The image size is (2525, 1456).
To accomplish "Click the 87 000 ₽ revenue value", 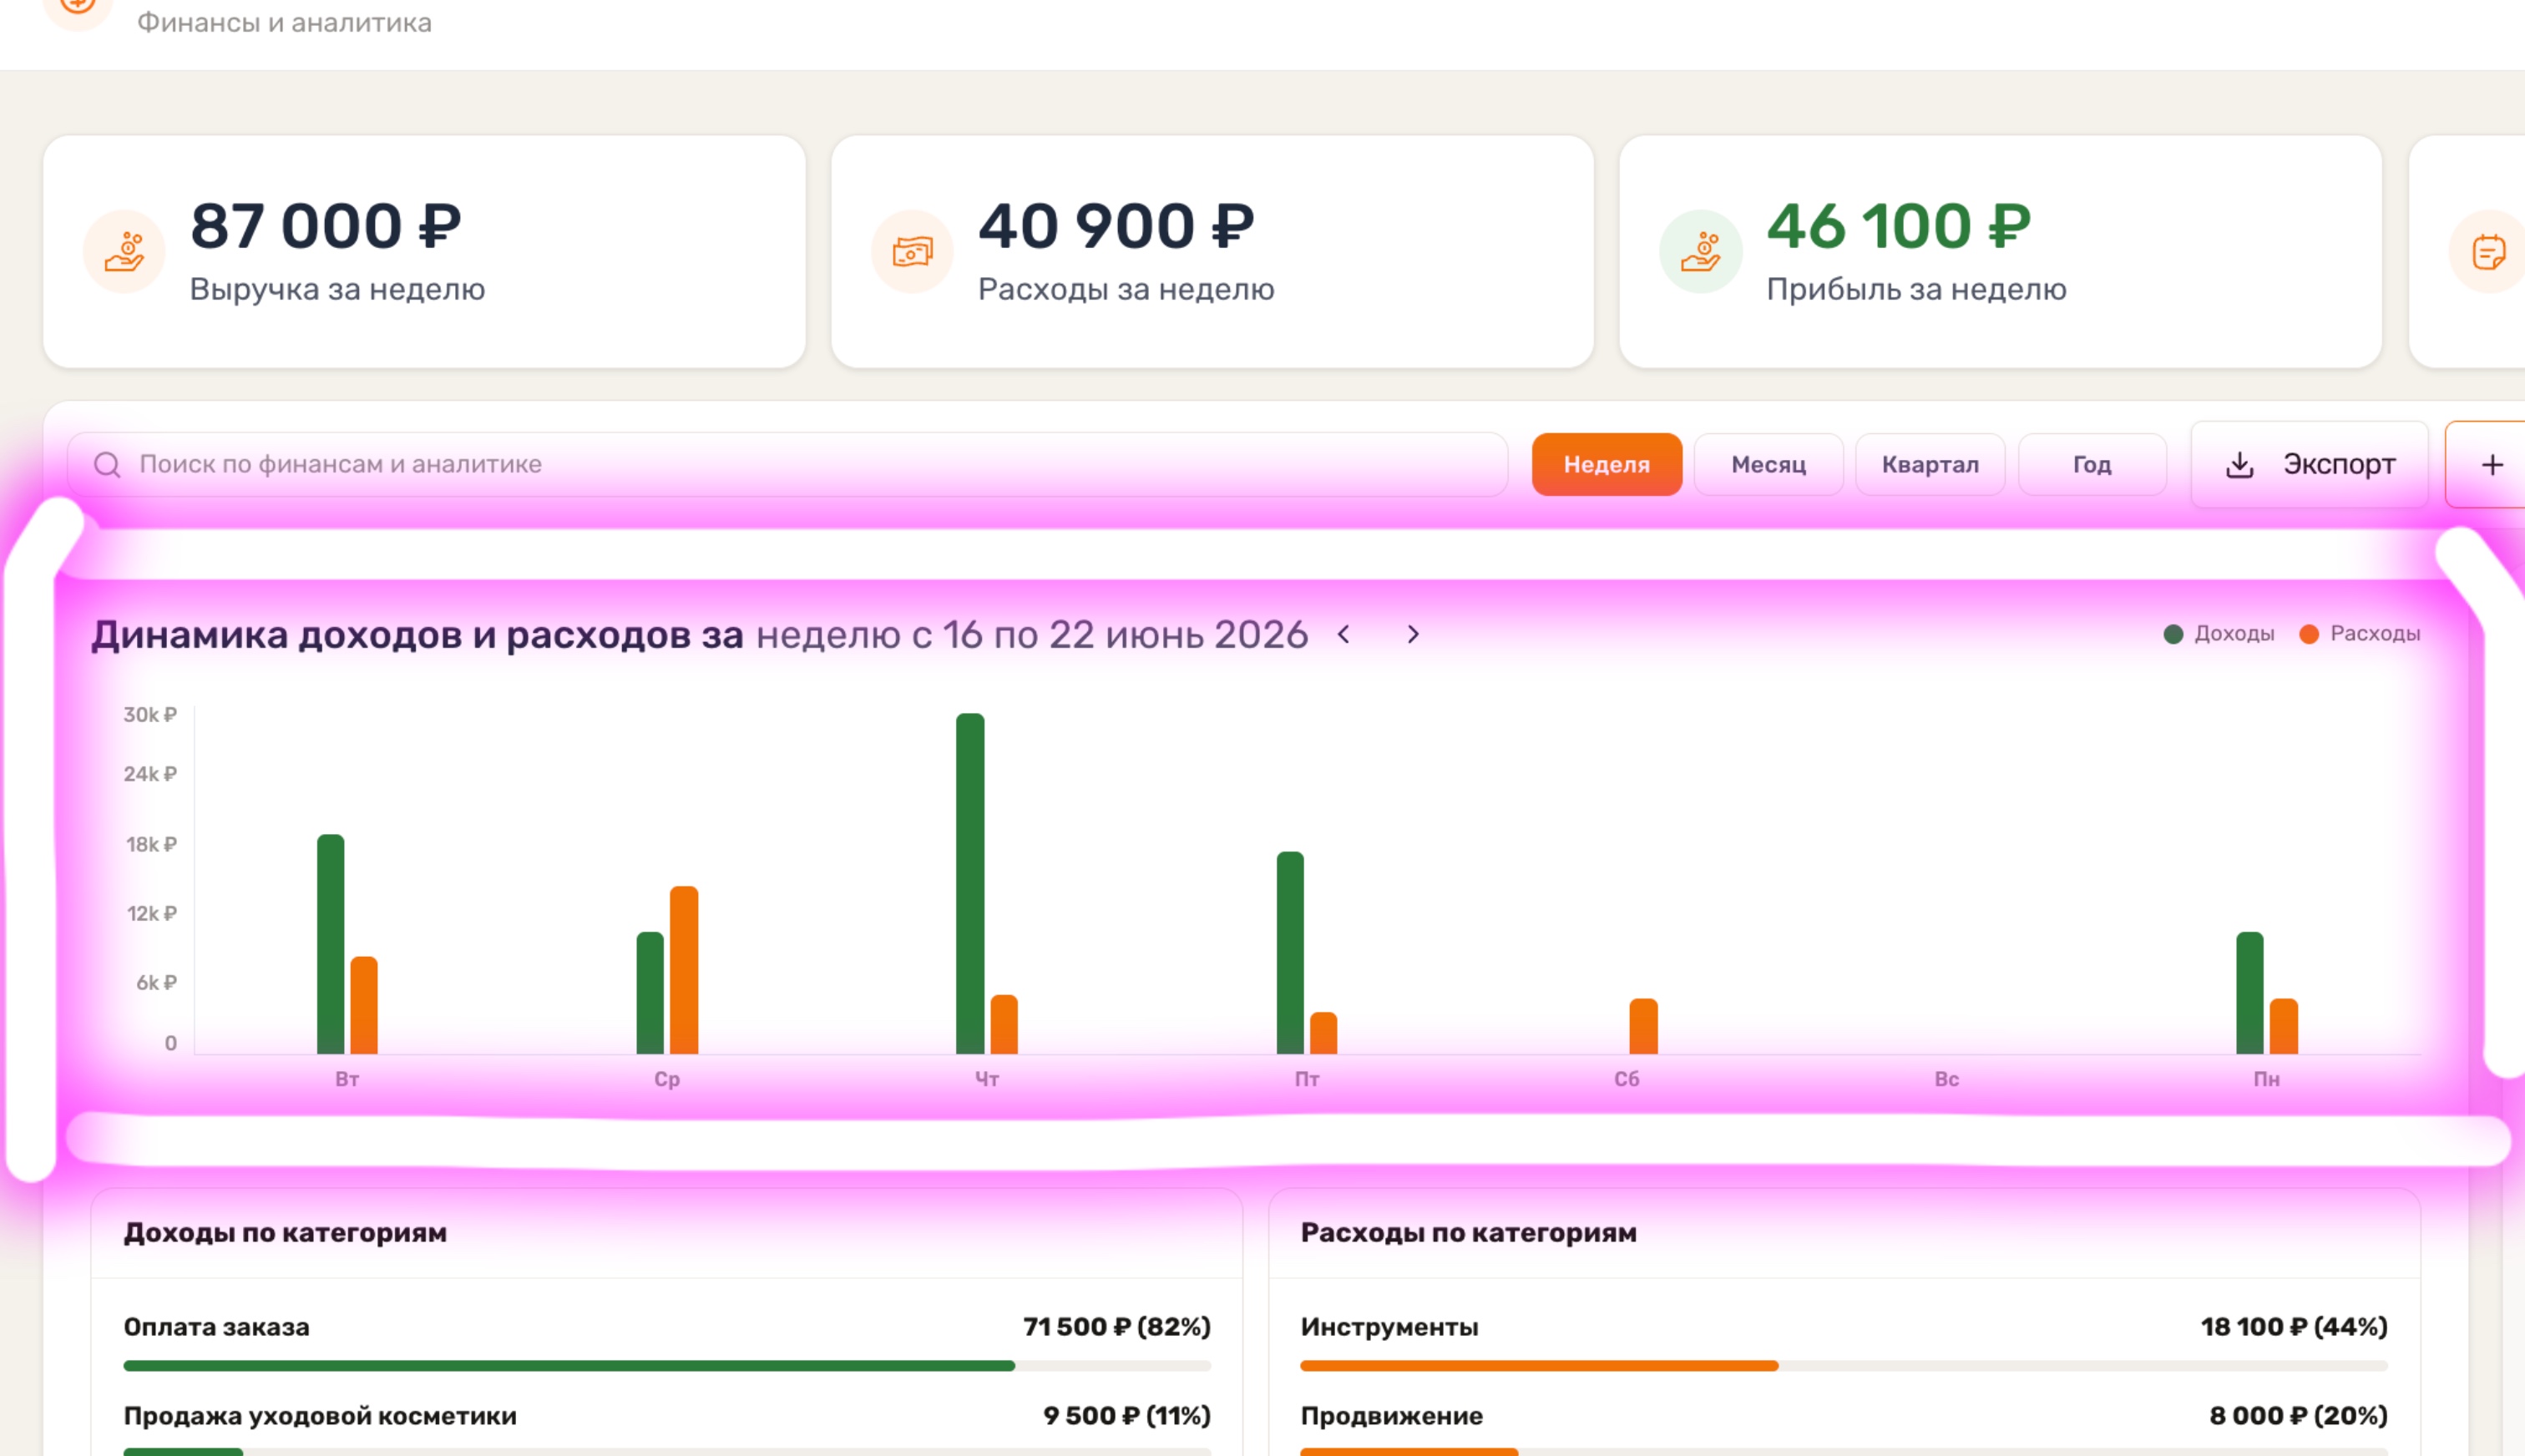I will click(326, 226).
